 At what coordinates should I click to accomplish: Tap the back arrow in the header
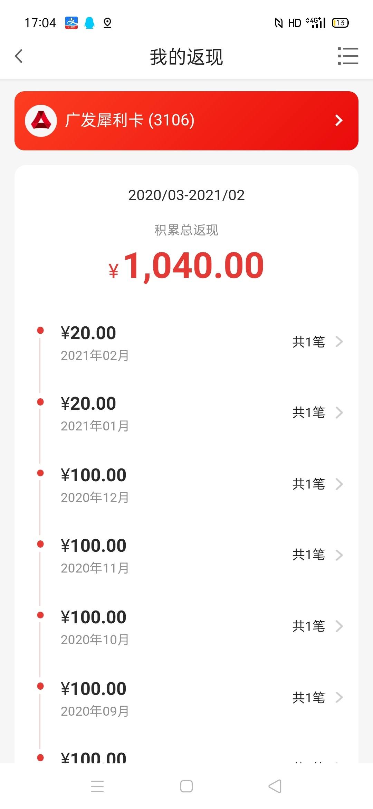(19, 56)
